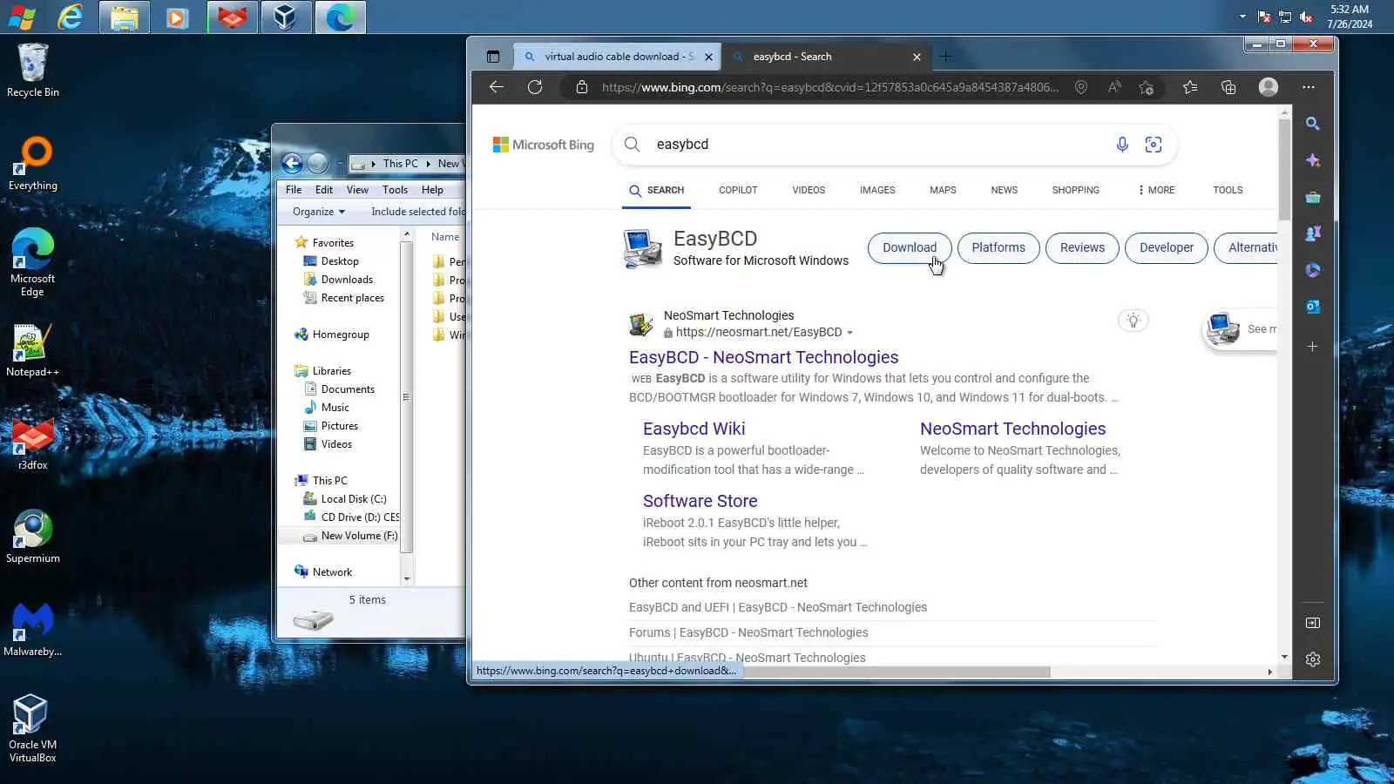Open the MORE menu in Bing

pyautogui.click(x=1156, y=190)
